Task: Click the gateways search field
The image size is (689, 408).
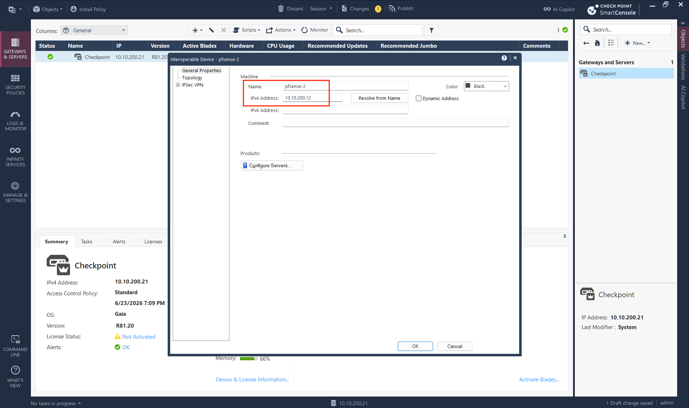Action: tap(378, 30)
